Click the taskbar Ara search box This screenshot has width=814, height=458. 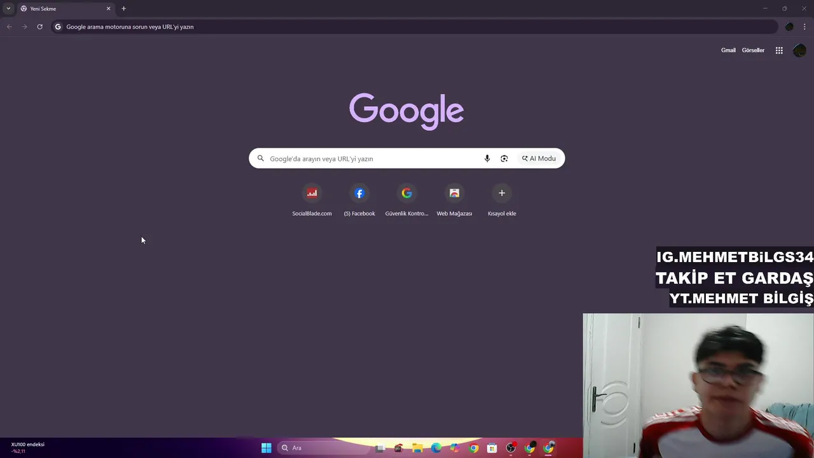click(x=323, y=448)
